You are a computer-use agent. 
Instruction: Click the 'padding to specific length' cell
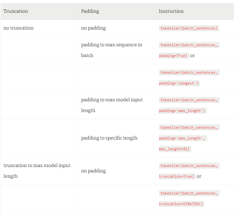point(109,138)
